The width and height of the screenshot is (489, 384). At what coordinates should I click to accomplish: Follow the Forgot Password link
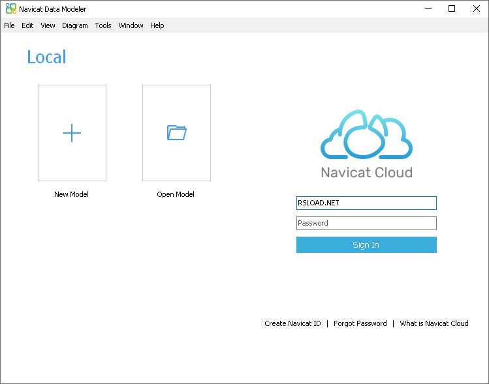(x=360, y=323)
